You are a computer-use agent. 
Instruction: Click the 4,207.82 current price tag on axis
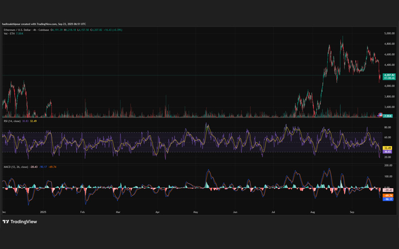click(x=390, y=75)
